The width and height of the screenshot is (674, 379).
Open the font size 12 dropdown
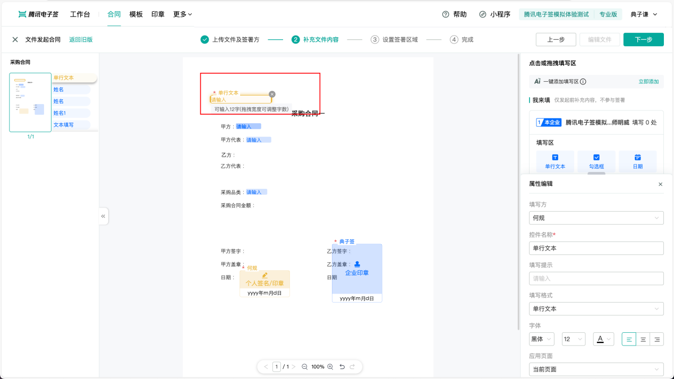point(573,339)
